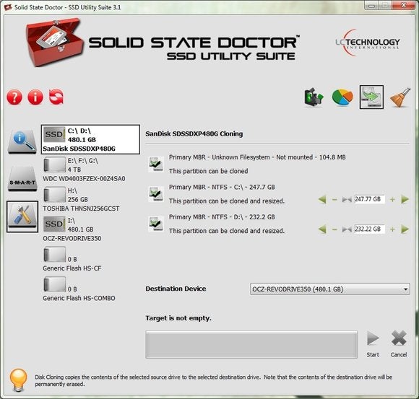Click the cloning progress bar
The height and width of the screenshot is (399, 419).
pyautogui.click(x=251, y=345)
